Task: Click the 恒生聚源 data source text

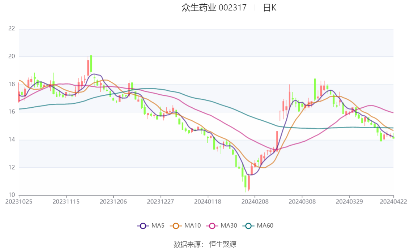Action: [223, 245]
